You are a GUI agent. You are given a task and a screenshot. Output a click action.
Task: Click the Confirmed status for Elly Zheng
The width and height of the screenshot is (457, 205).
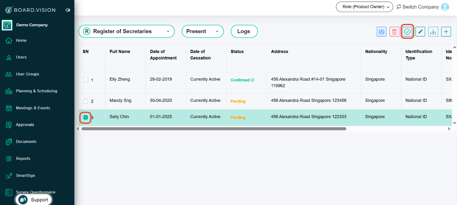242,80
